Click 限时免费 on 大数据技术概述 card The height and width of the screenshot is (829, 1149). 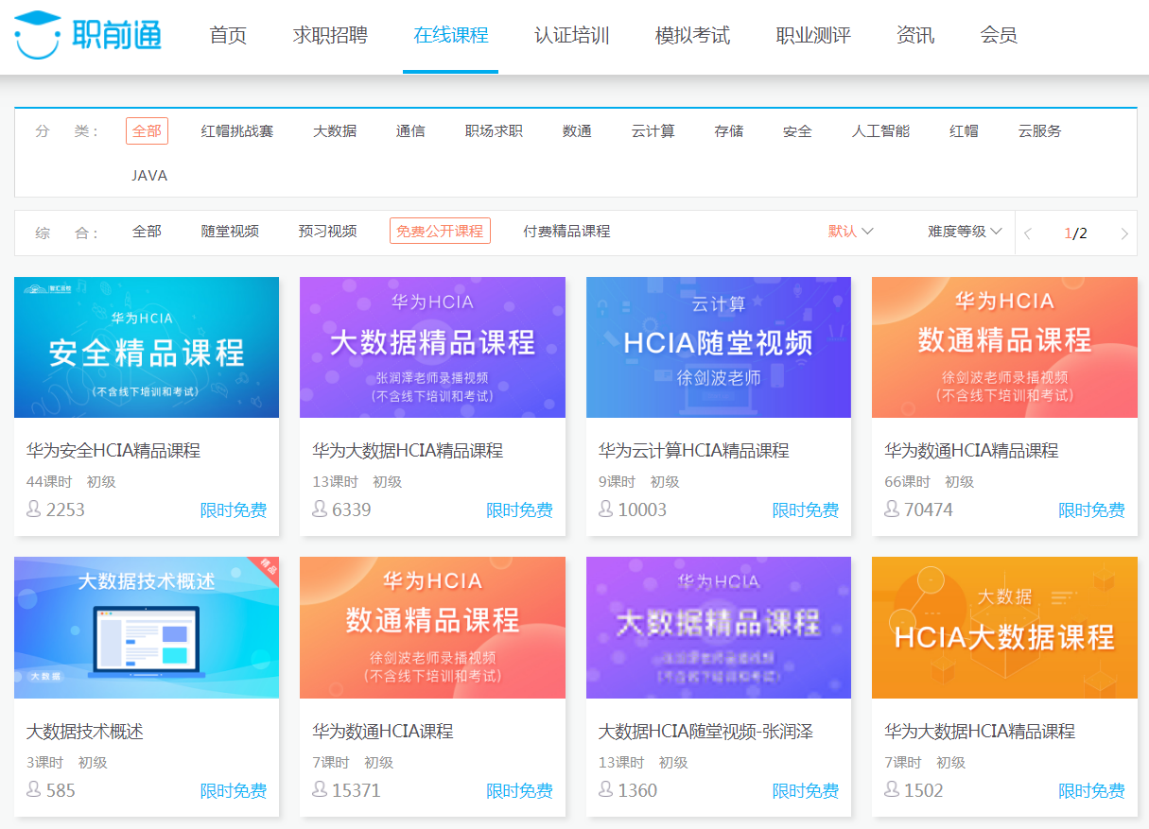click(234, 791)
